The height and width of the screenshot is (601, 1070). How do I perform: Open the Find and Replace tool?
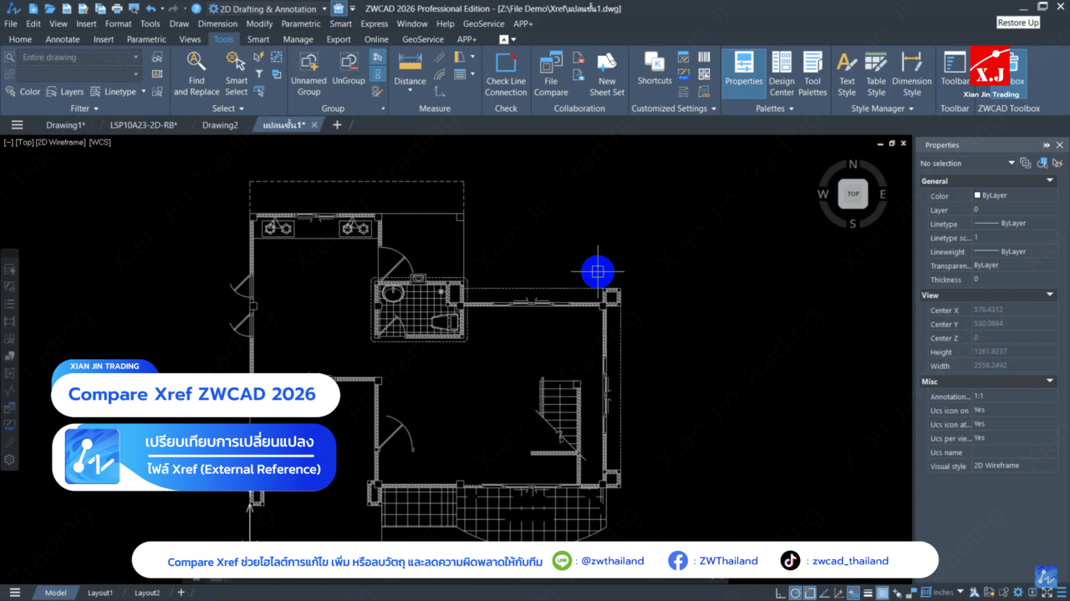pyautogui.click(x=196, y=73)
